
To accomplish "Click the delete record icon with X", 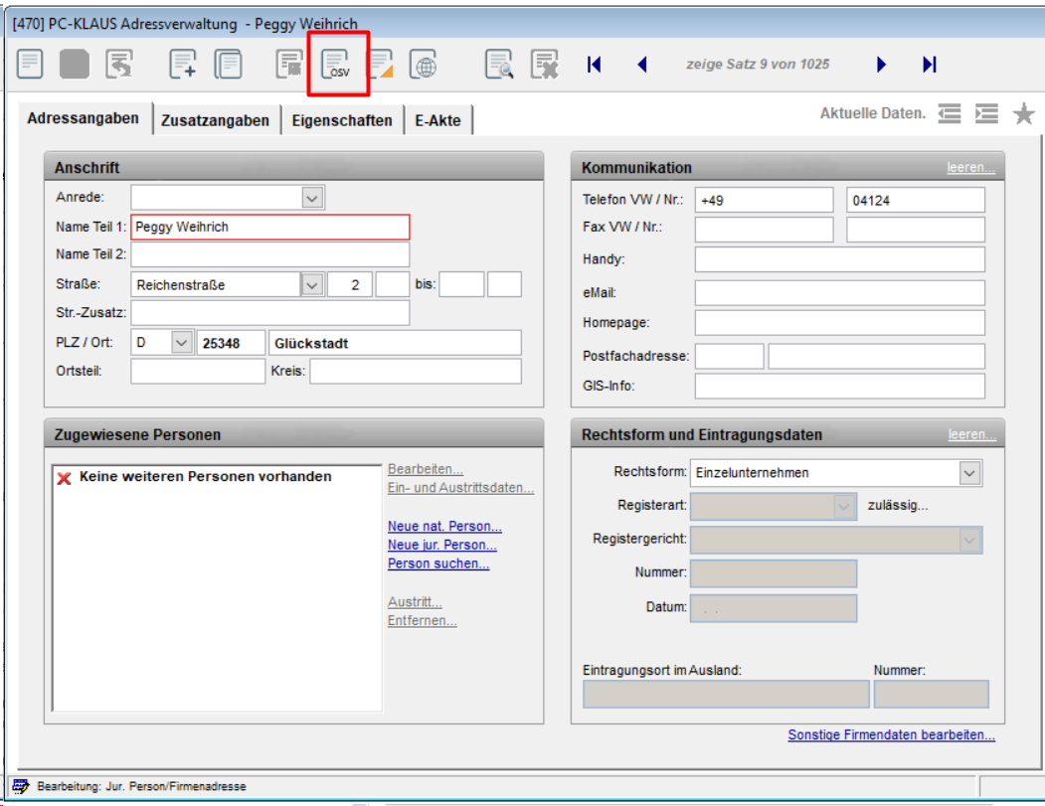I will click(544, 65).
